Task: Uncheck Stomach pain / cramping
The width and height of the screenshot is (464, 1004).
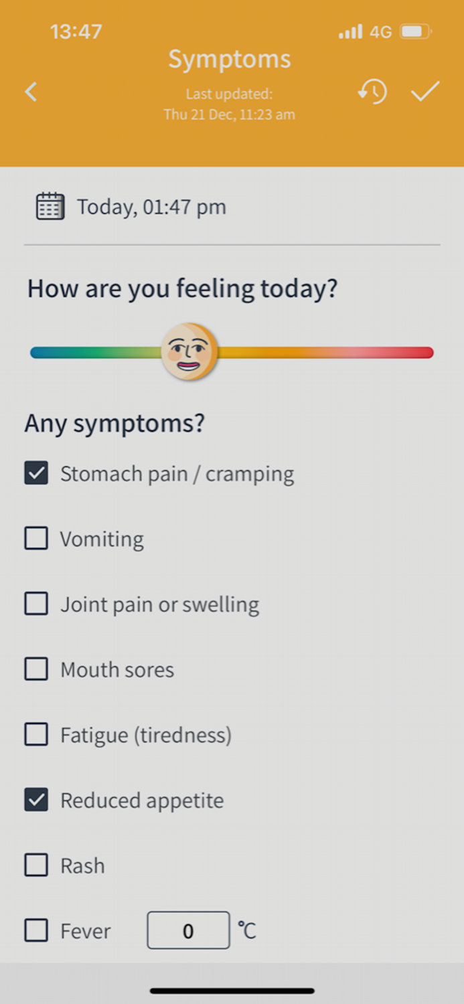Action: tap(36, 473)
